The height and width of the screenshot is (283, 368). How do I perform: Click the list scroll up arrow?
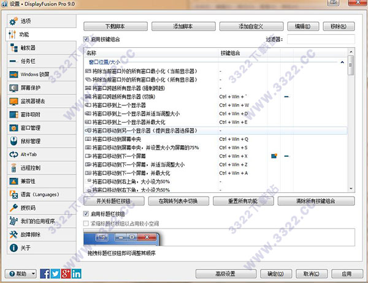(x=351, y=51)
